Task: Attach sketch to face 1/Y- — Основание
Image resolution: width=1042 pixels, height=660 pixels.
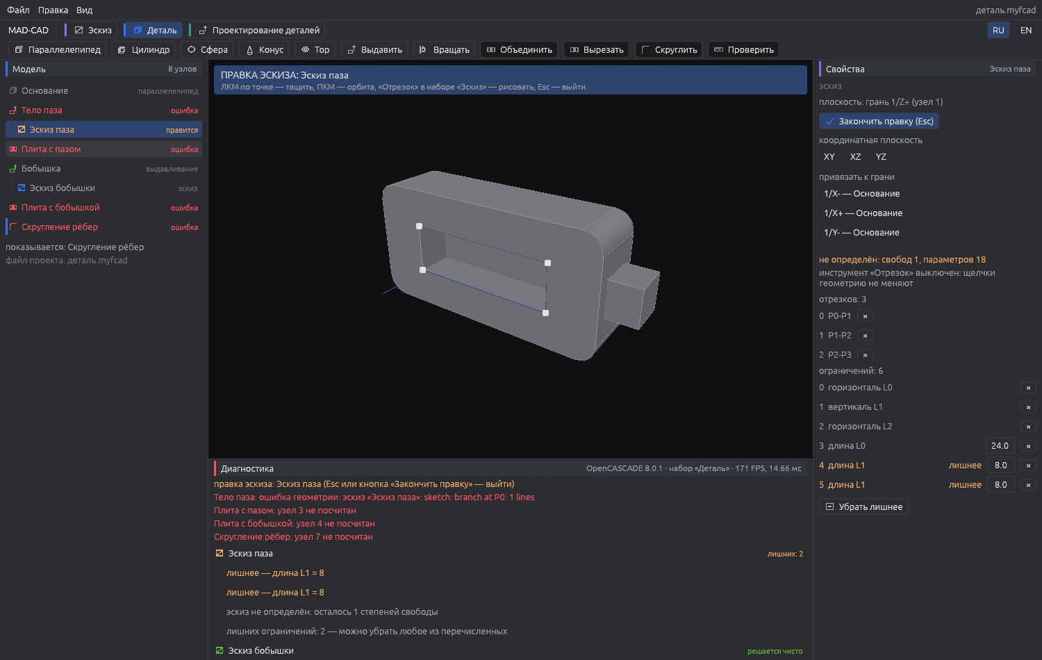Action: point(861,233)
